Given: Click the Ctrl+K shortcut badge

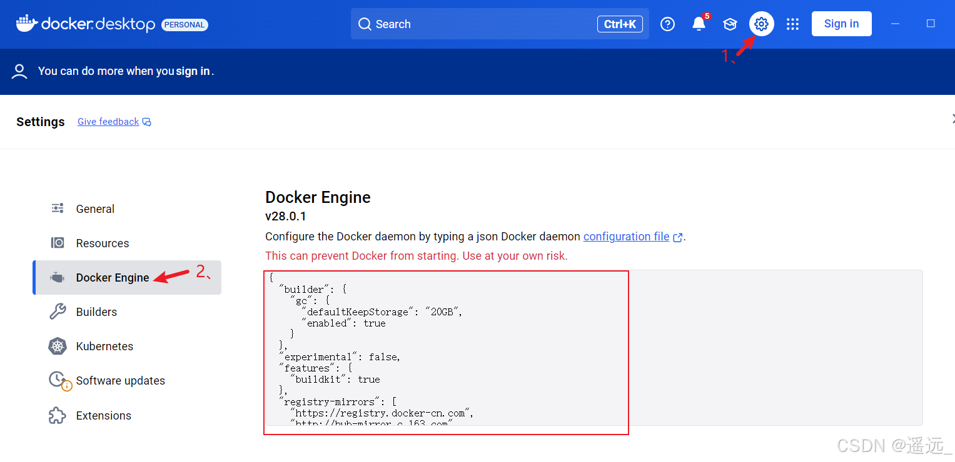Looking at the screenshot, I should pos(620,24).
